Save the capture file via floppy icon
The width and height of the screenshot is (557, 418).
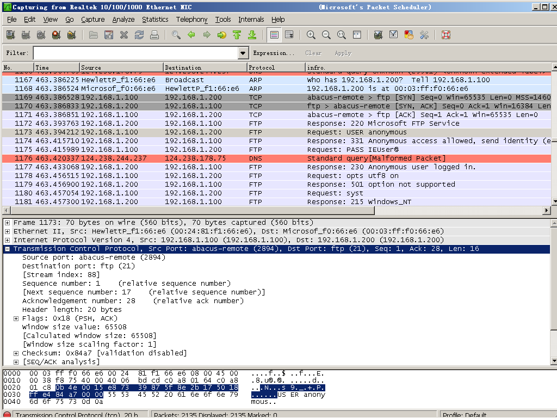(x=109, y=35)
